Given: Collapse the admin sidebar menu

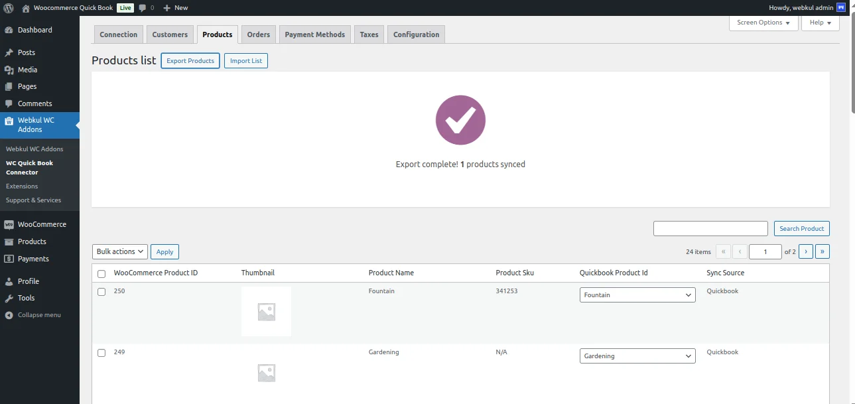Looking at the screenshot, I should [32, 314].
